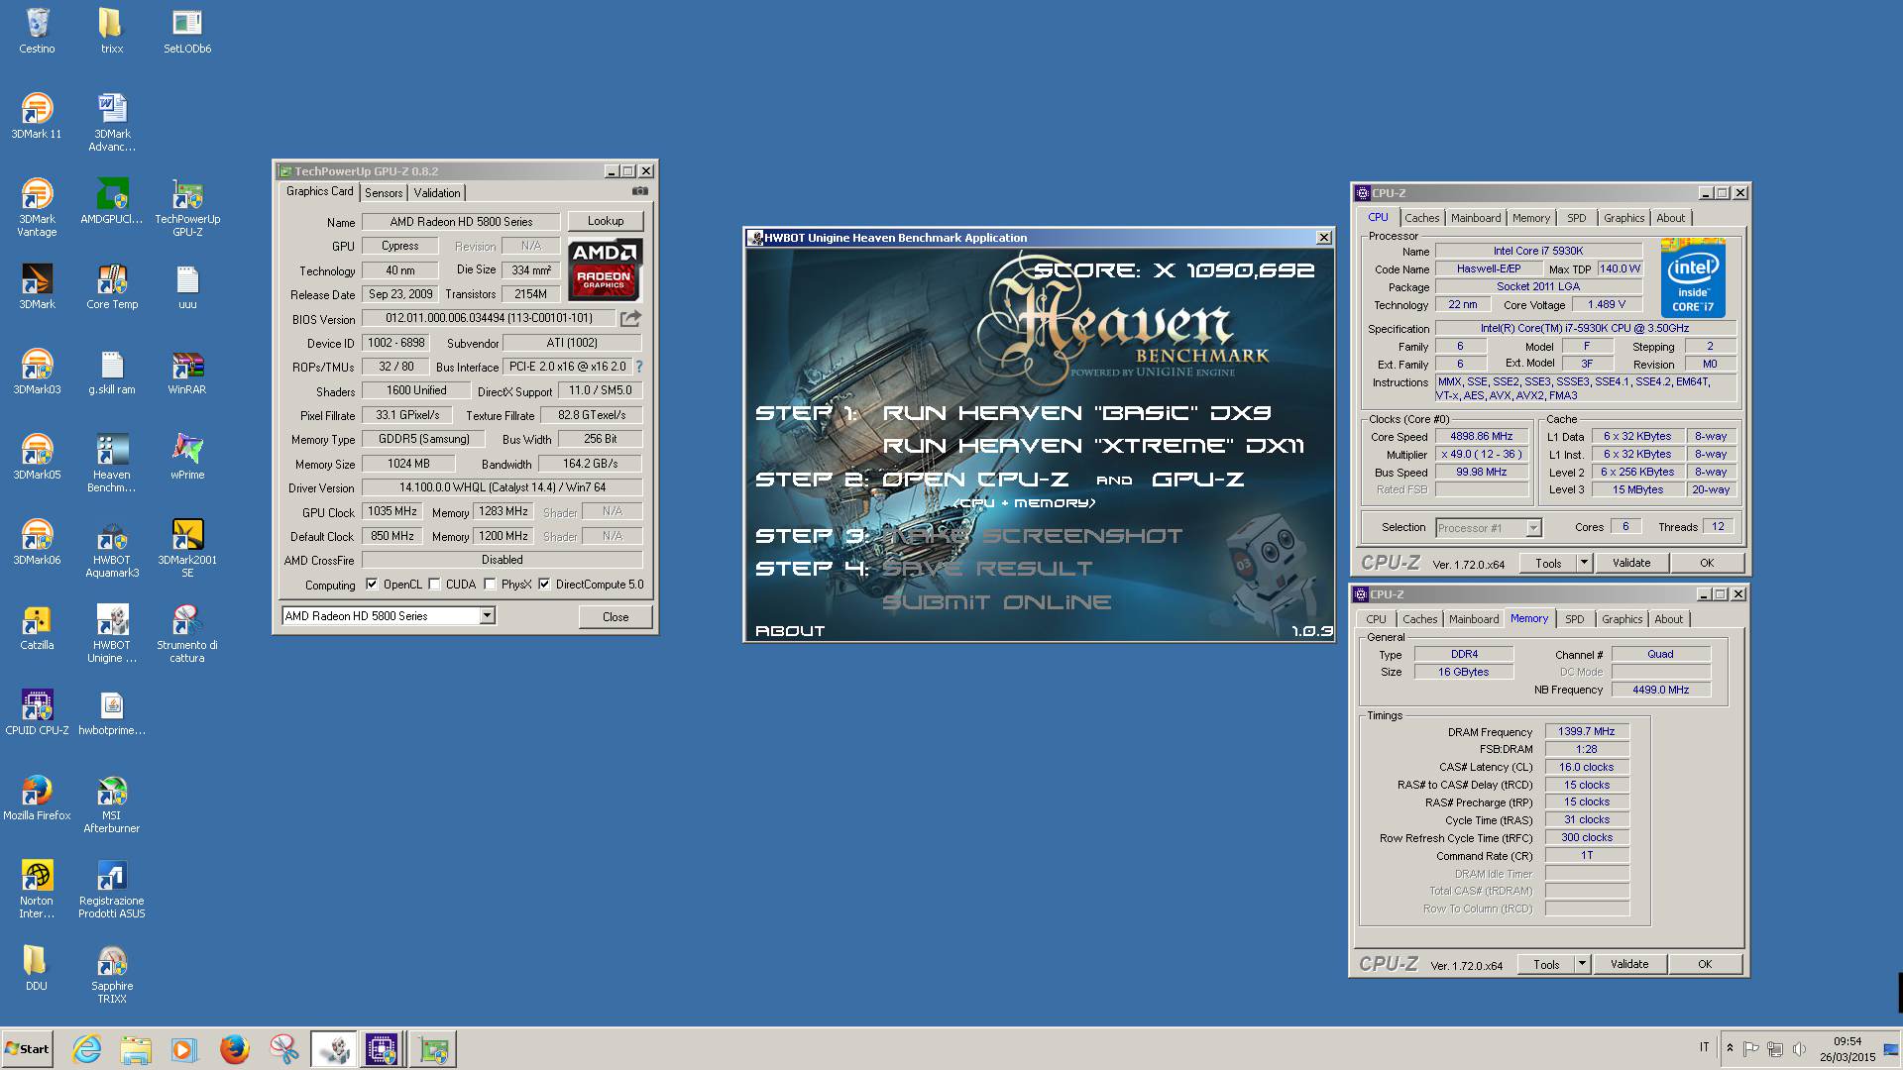Click the Lookup button in GPU-Z
Image resolution: width=1903 pixels, height=1070 pixels.
606,221
